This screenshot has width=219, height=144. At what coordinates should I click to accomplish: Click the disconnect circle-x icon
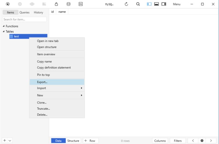(x=20, y=4)
